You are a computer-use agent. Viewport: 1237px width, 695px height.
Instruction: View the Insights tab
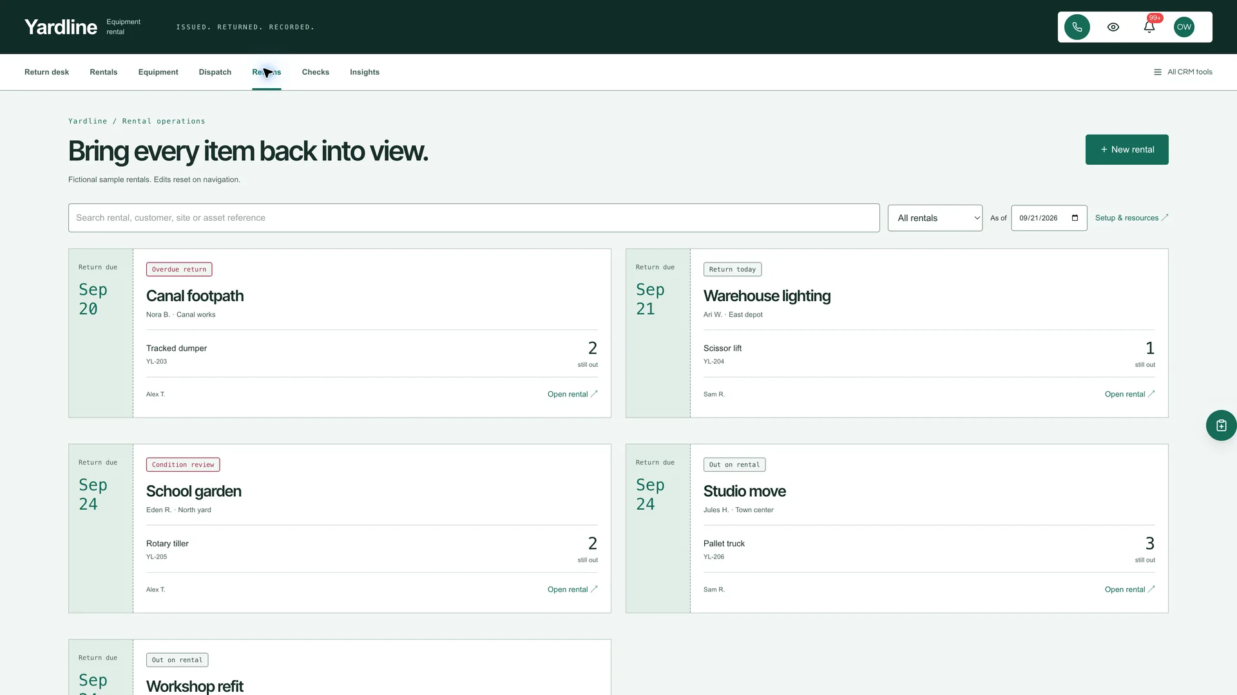tap(365, 72)
